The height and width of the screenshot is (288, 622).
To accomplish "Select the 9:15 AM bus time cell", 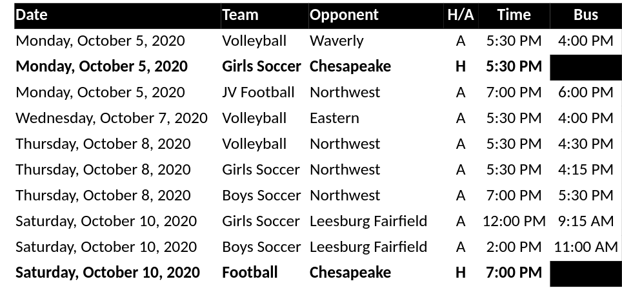I will tap(585, 221).
